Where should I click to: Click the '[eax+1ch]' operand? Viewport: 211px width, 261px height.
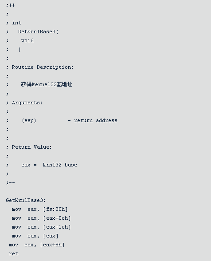(x=57, y=227)
